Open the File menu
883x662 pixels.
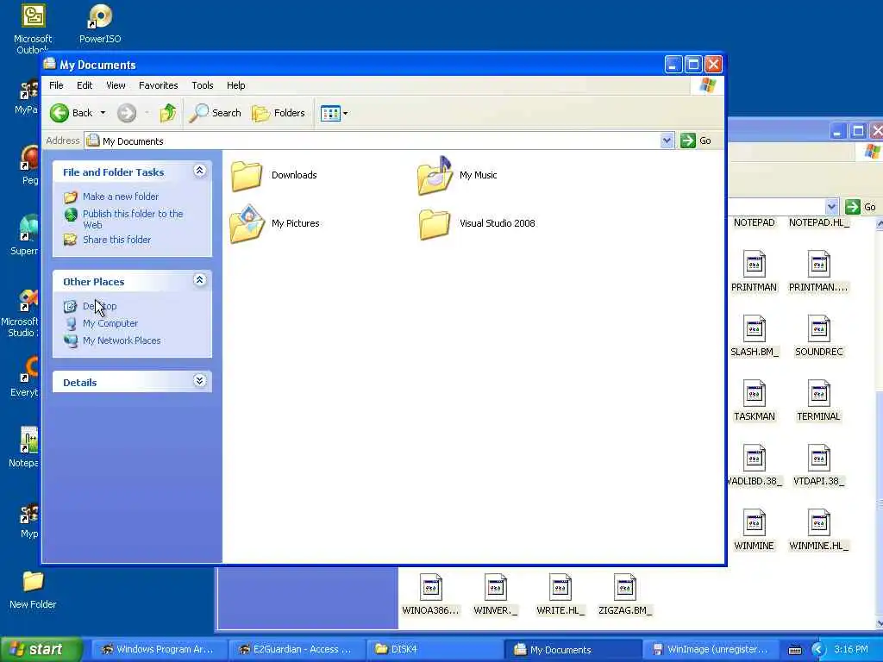coord(56,85)
